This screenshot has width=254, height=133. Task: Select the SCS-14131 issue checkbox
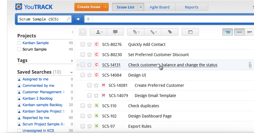[x=83, y=65]
